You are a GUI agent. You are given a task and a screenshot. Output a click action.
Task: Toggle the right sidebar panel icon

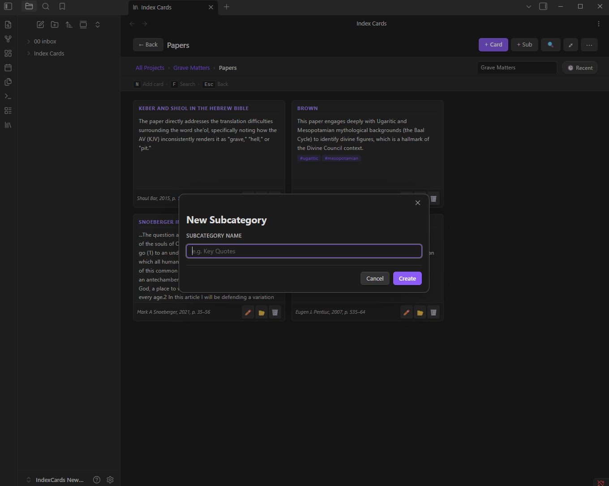[543, 7]
